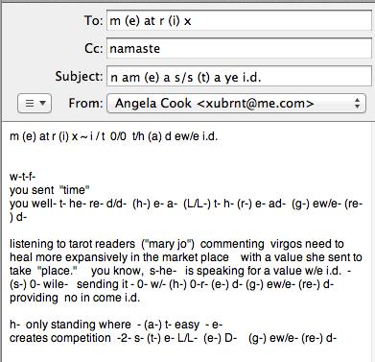The width and height of the screenshot is (375, 362).
Task: Click the up-down arrows on the From selector
Action: click(357, 104)
